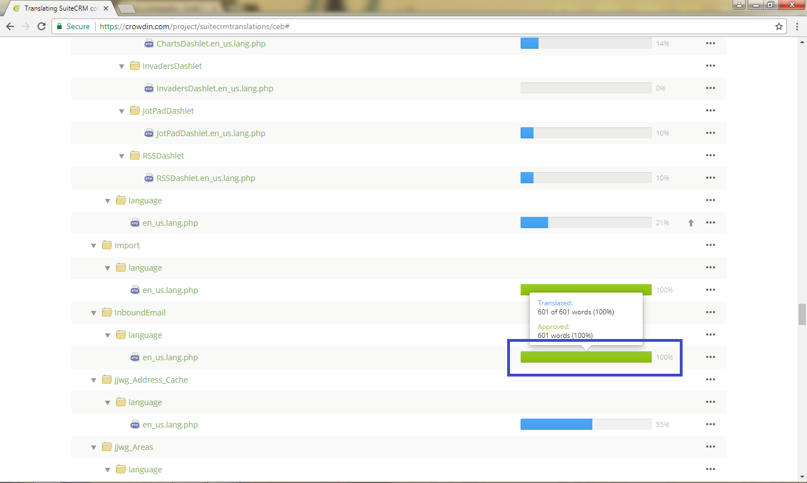The height and width of the screenshot is (483, 807).
Task: Click the folder icon next to jjwg_Areas
Action: [107, 447]
